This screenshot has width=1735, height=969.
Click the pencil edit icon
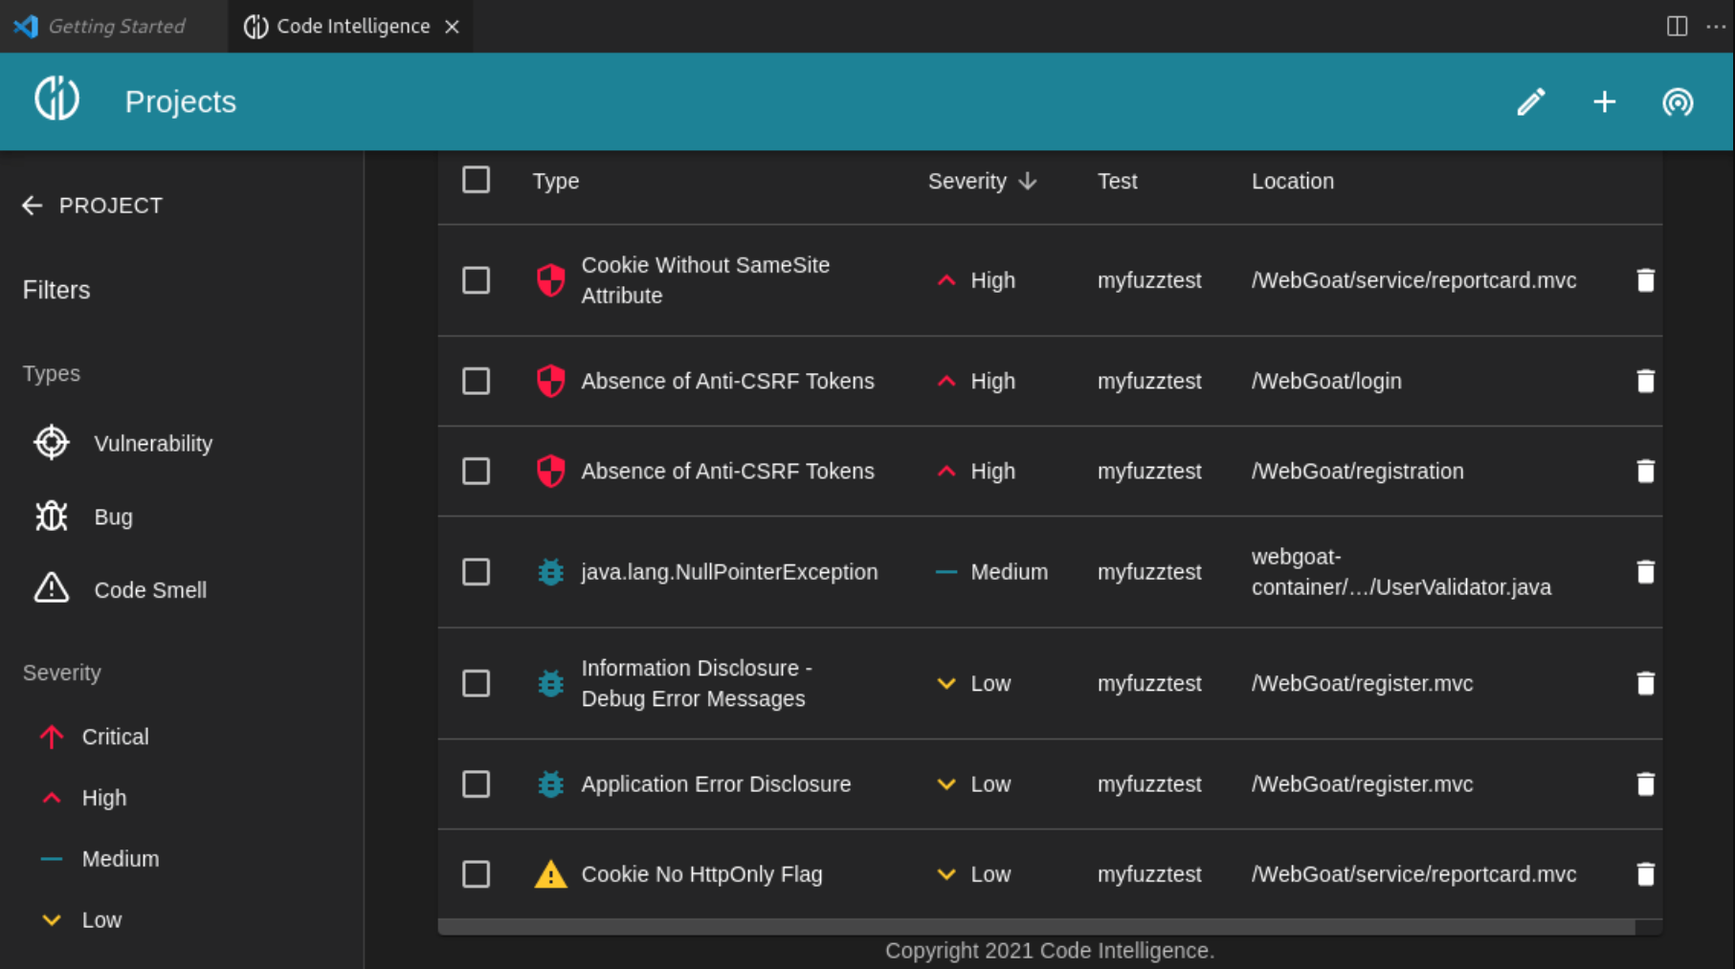click(1531, 101)
